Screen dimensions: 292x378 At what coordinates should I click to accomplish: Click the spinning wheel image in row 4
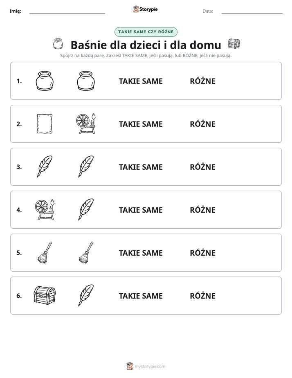pos(45,209)
